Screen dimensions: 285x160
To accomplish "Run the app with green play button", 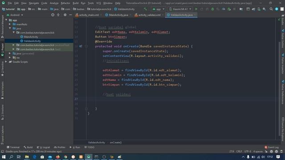I will tap(196, 9).
